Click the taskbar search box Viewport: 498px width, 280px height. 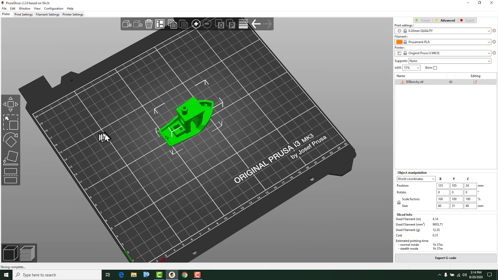[x=56, y=275]
